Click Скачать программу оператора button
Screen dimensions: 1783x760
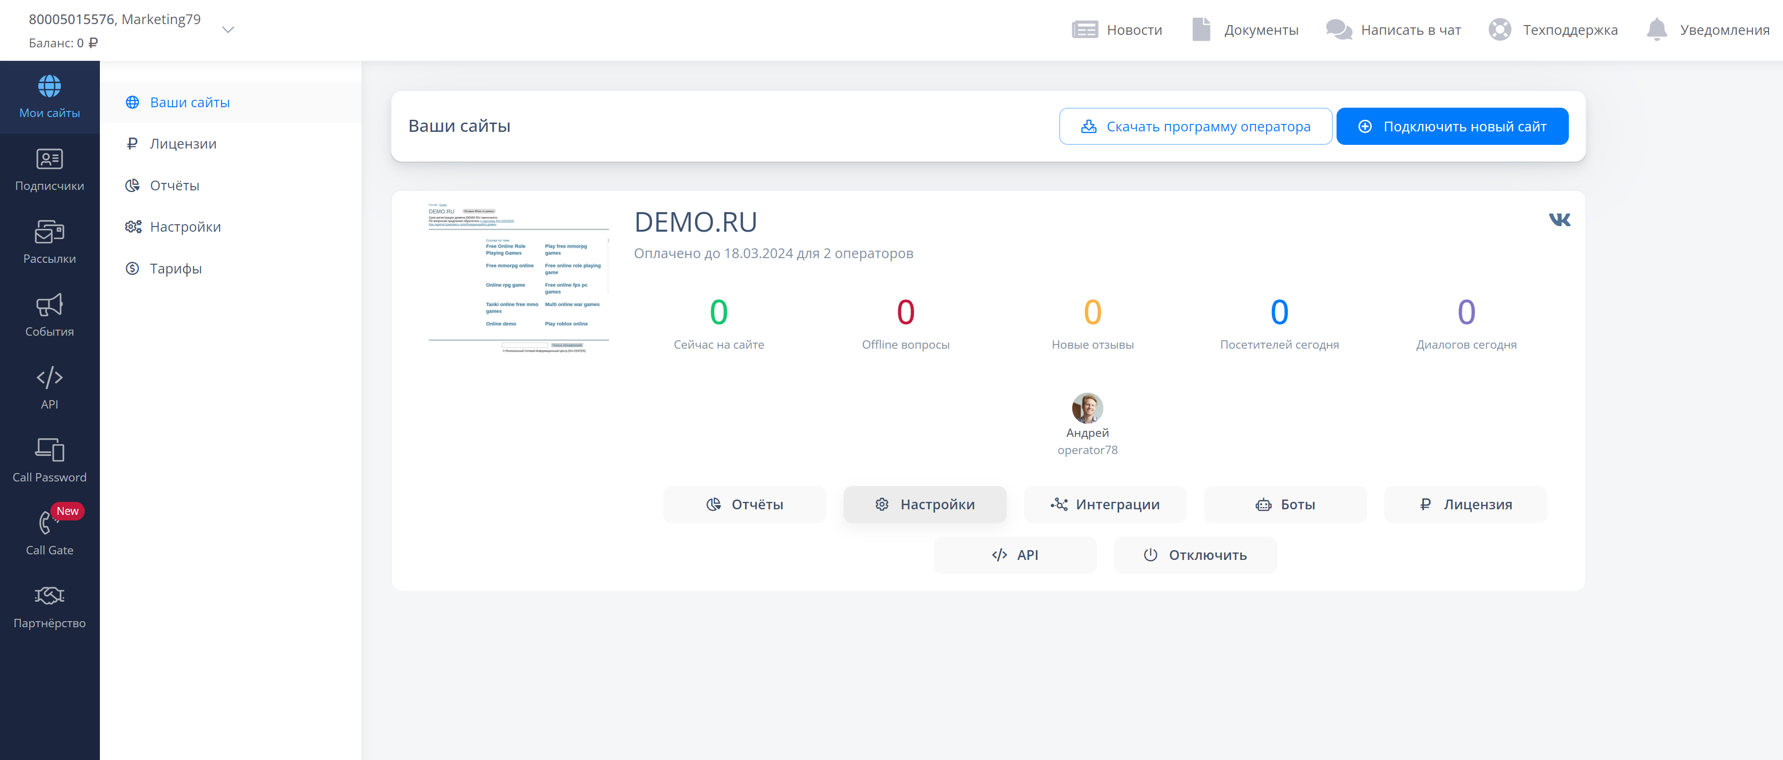[1195, 127]
